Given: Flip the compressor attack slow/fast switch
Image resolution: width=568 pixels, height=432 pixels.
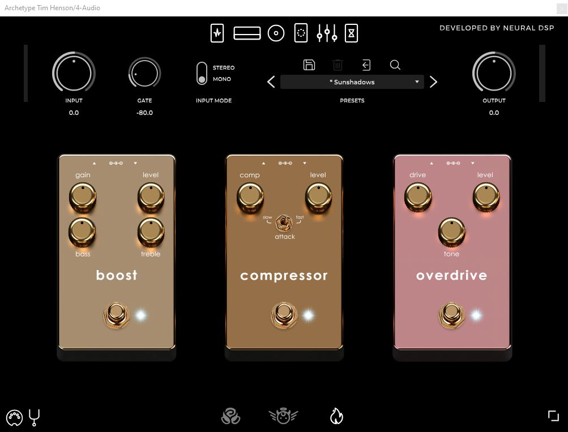Looking at the screenshot, I should 284,223.
